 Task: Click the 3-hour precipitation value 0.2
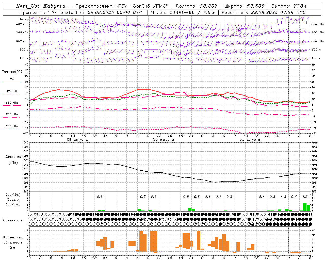tap(229, 197)
